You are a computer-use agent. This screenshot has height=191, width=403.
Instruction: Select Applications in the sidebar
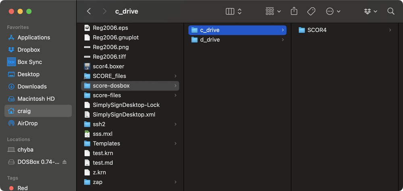pos(33,37)
